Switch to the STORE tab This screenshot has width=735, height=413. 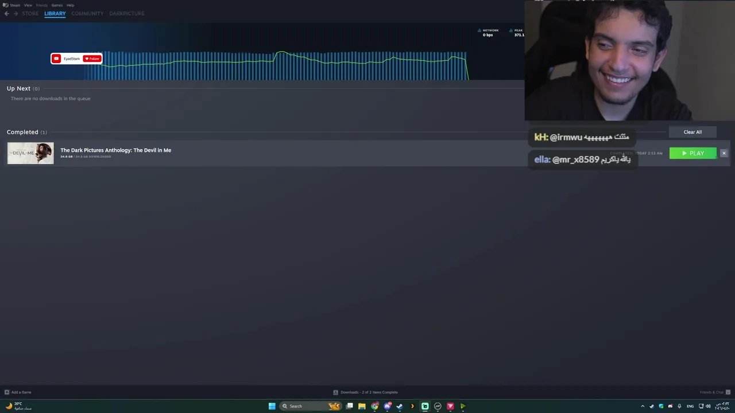30,13
